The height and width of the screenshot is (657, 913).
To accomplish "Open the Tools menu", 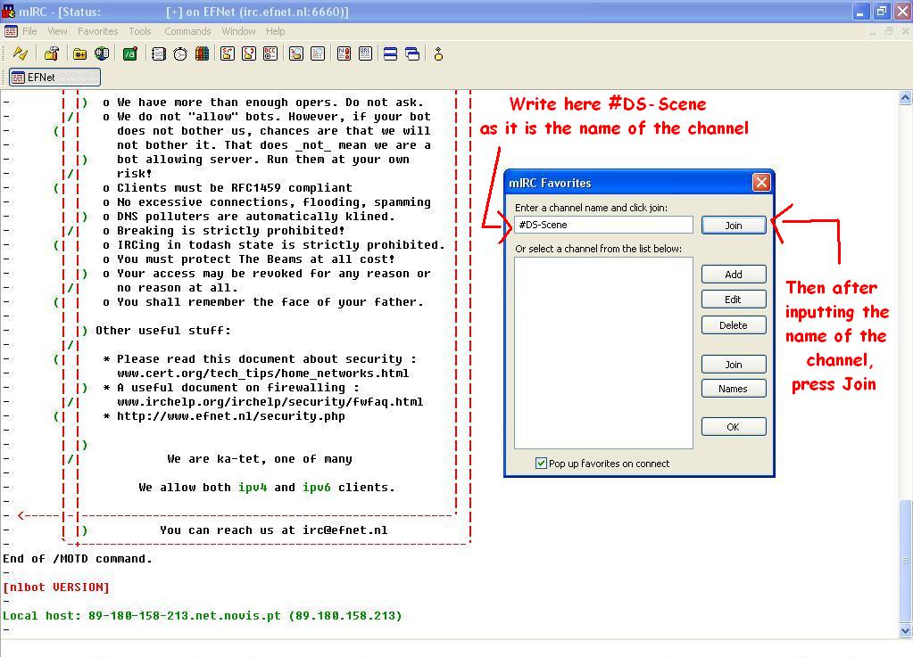I will [x=140, y=31].
